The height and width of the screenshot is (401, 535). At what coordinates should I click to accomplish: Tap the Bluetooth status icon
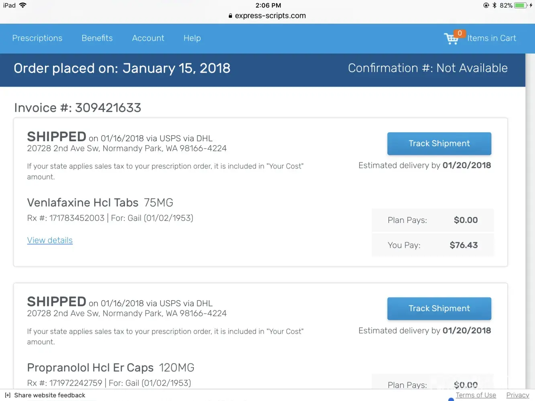click(494, 5)
